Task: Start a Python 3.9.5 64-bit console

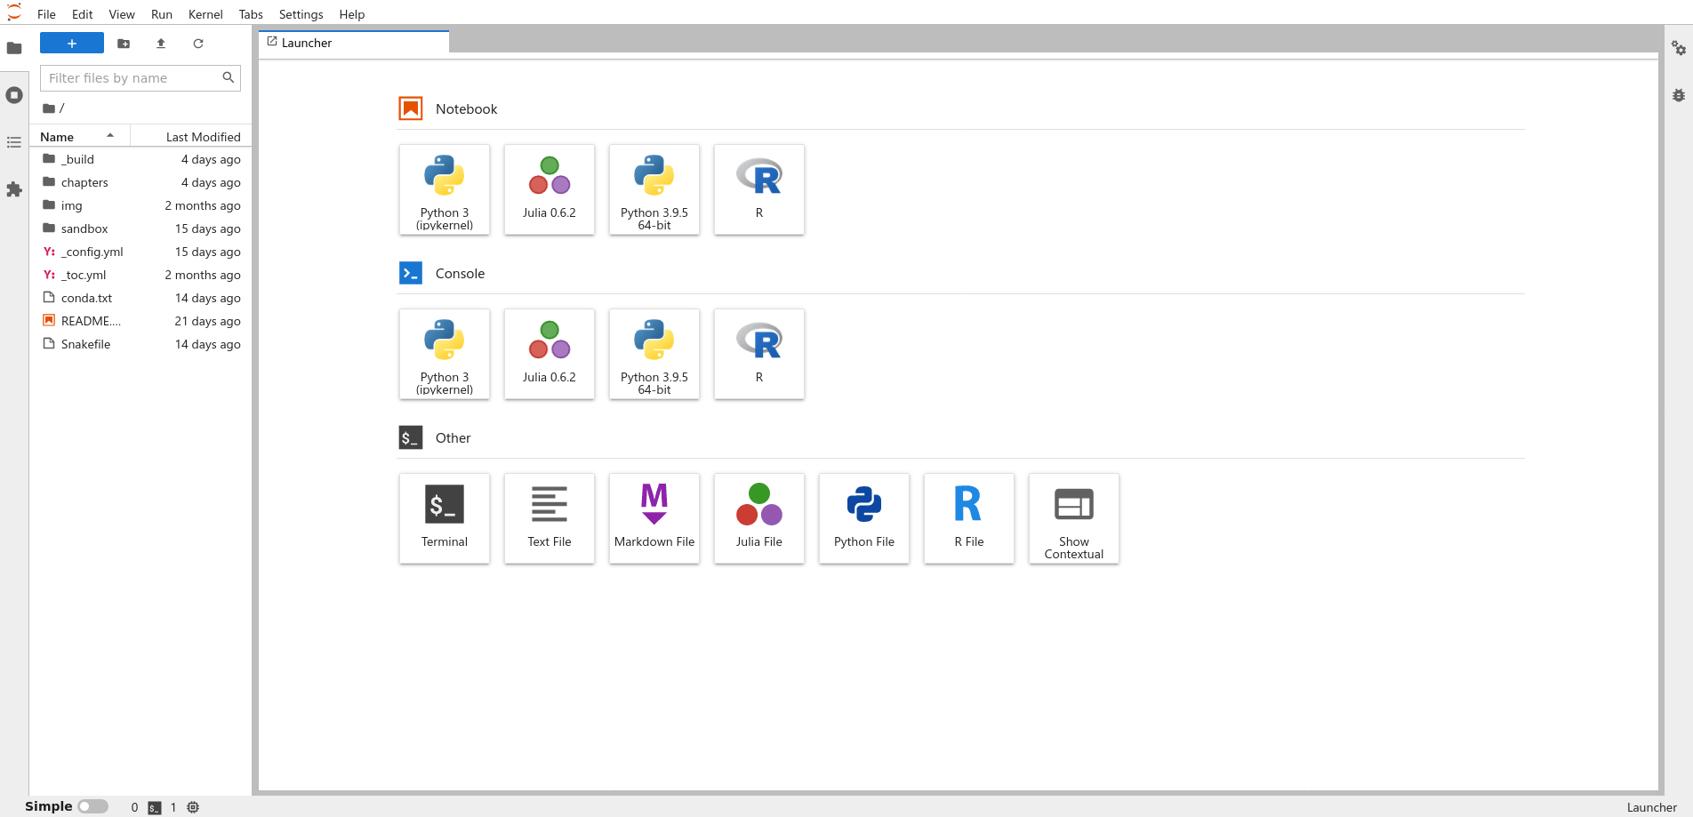Action: coord(654,354)
